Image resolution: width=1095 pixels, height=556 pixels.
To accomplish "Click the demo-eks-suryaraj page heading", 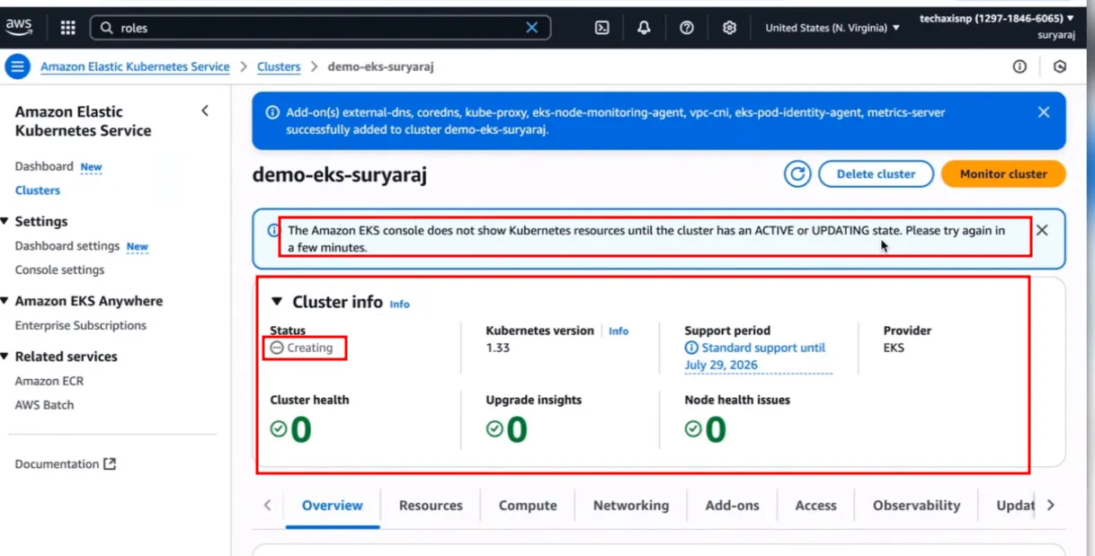I will [x=340, y=175].
